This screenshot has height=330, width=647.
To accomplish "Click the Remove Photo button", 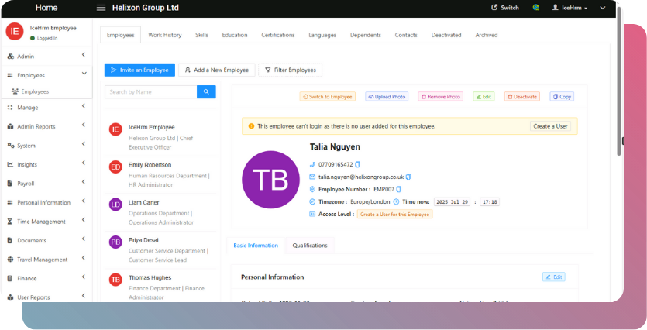I will coord(440,97).
